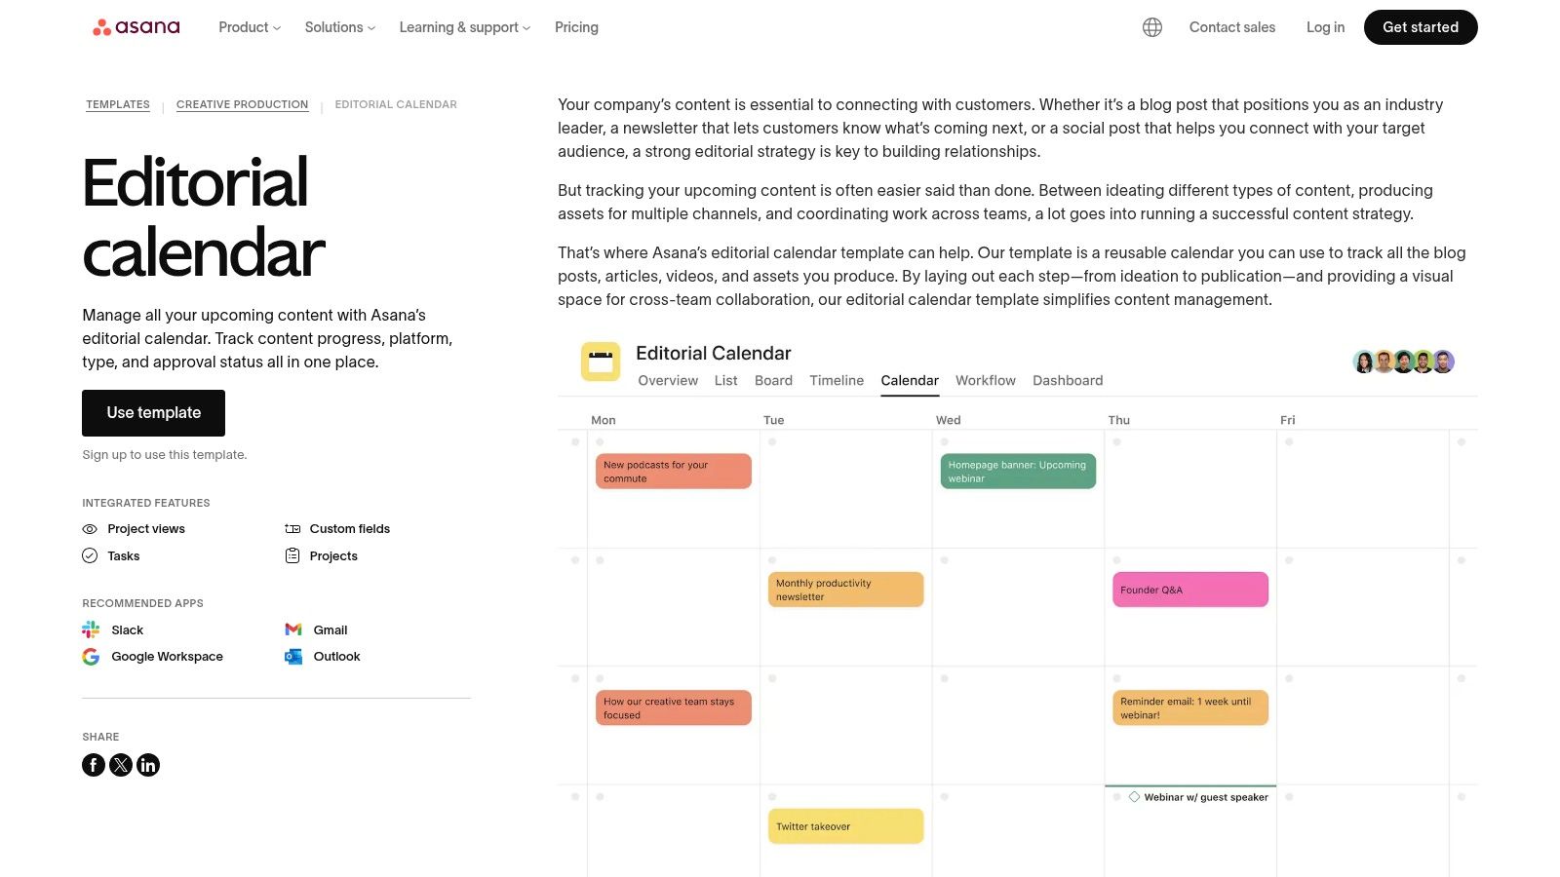This screenshot has width=1560, height=877.
Task: Share on LinkedIn
Action: 148,765
